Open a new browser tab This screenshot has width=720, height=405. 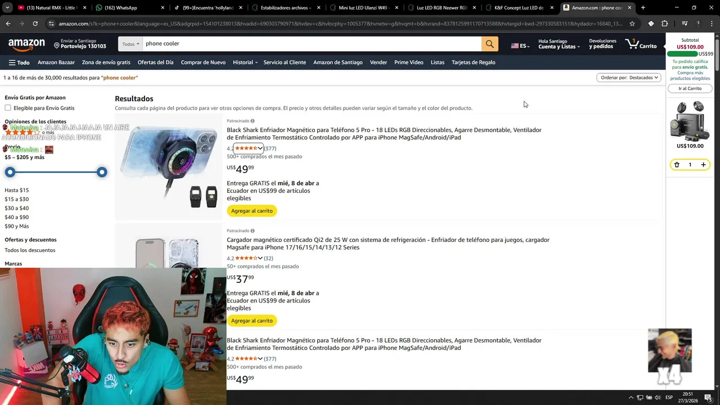click(643, 8)
